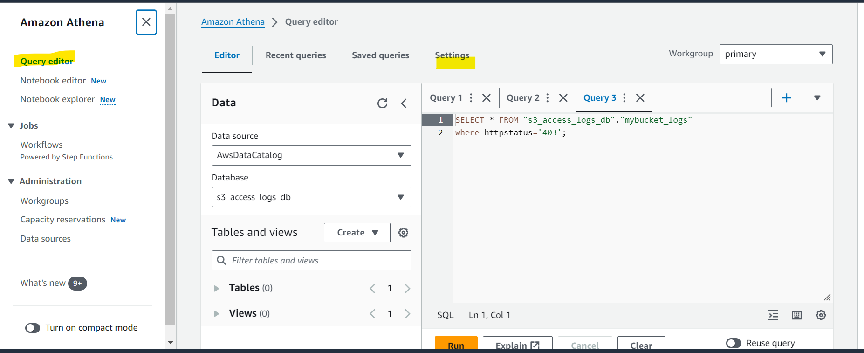The height and width of the screenshot is (353, 864).
Task: Open the Create dropdown button
Action: click(357, 233)
